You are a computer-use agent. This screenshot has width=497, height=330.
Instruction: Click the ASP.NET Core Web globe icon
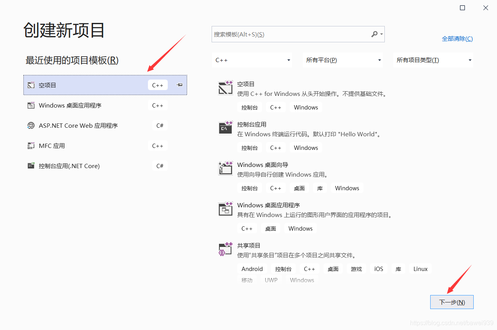click(x=31, y=125)
